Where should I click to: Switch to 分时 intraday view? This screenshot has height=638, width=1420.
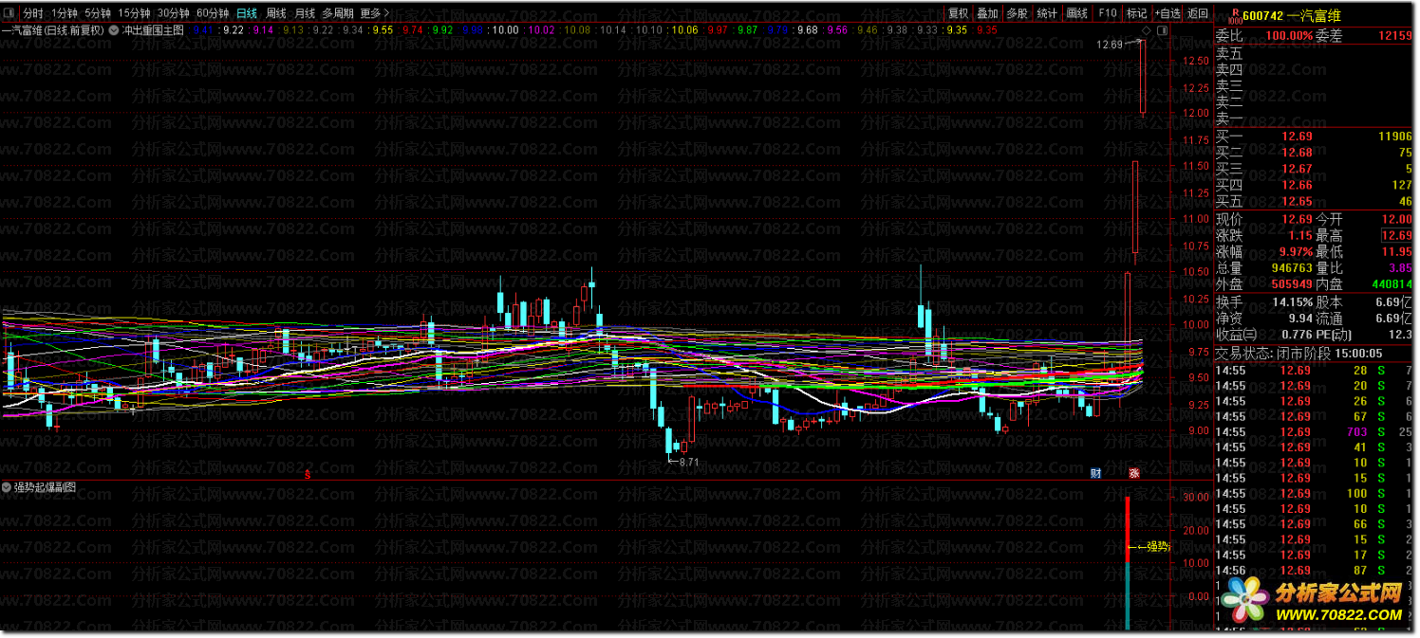tap(33, 13)
